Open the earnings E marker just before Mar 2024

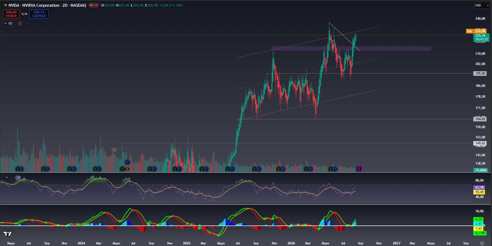point(96,169)
